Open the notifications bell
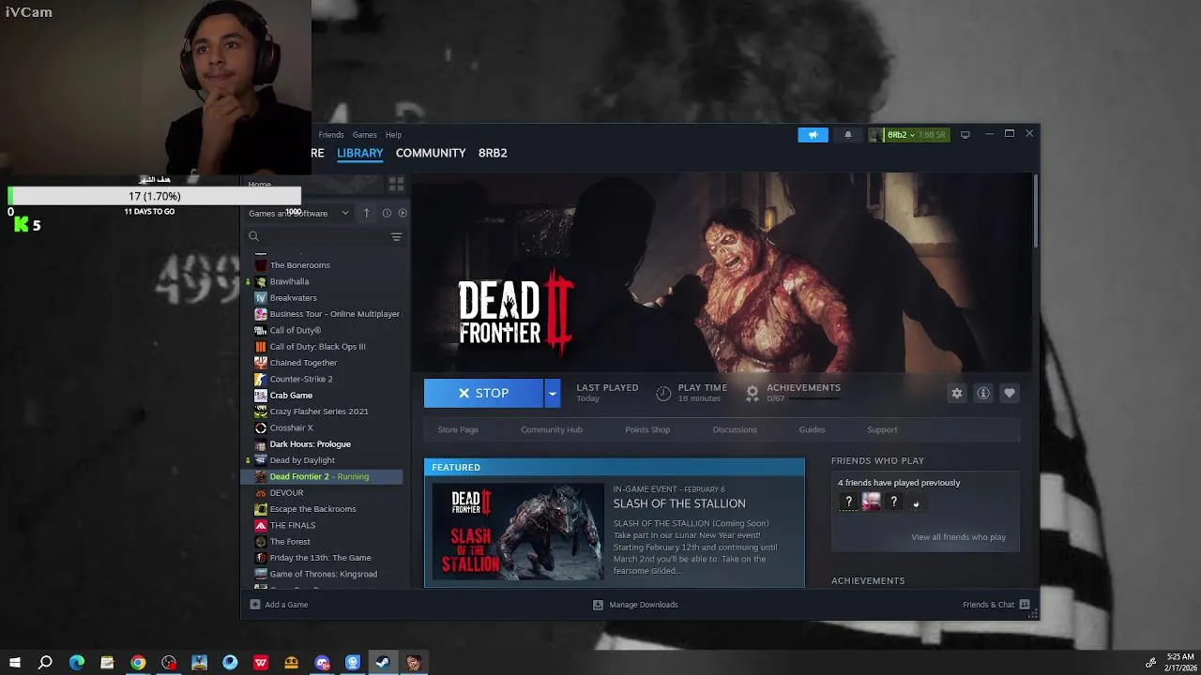 848,135
